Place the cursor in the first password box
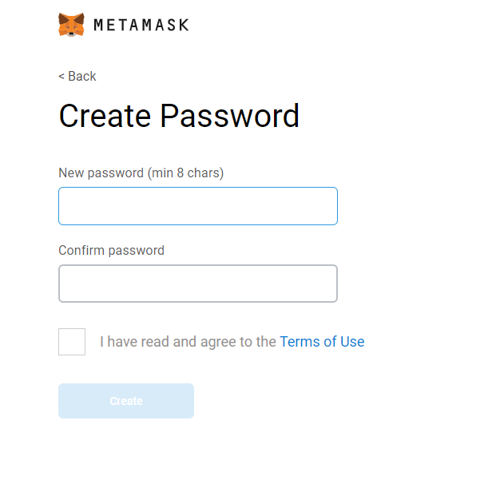The width and height of the screenshot is (484, 496). point(198,206)
